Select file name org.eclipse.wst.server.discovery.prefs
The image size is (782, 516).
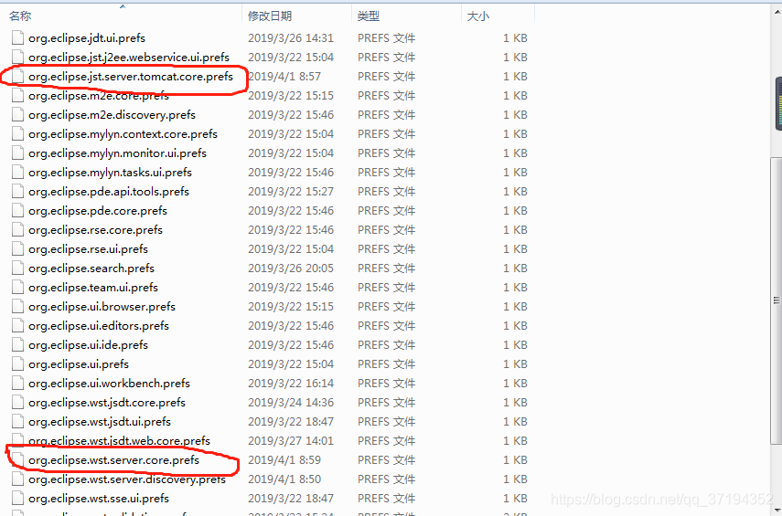(x=127, y=479)
